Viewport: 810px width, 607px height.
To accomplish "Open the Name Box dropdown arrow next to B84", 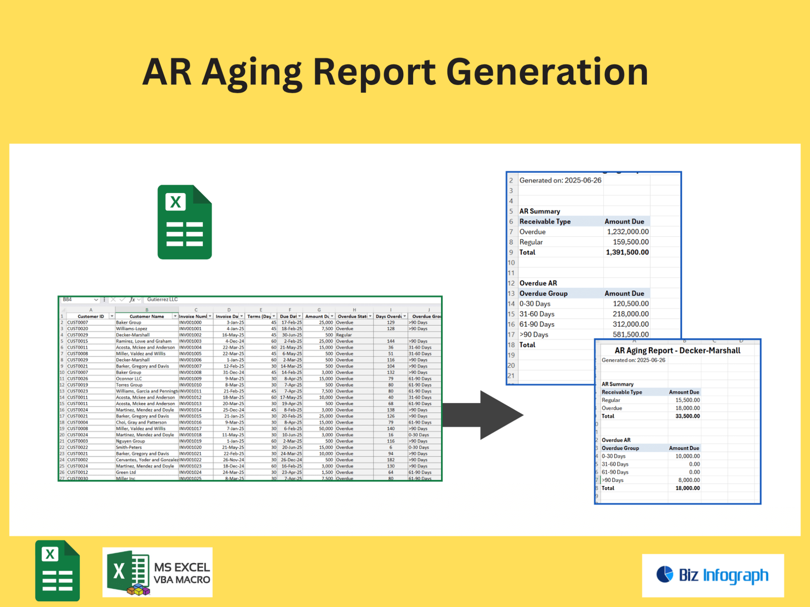I will tap(95, 299).
